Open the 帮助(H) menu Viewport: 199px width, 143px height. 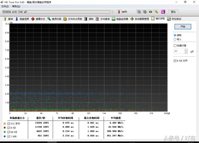(x=16, y=6)
